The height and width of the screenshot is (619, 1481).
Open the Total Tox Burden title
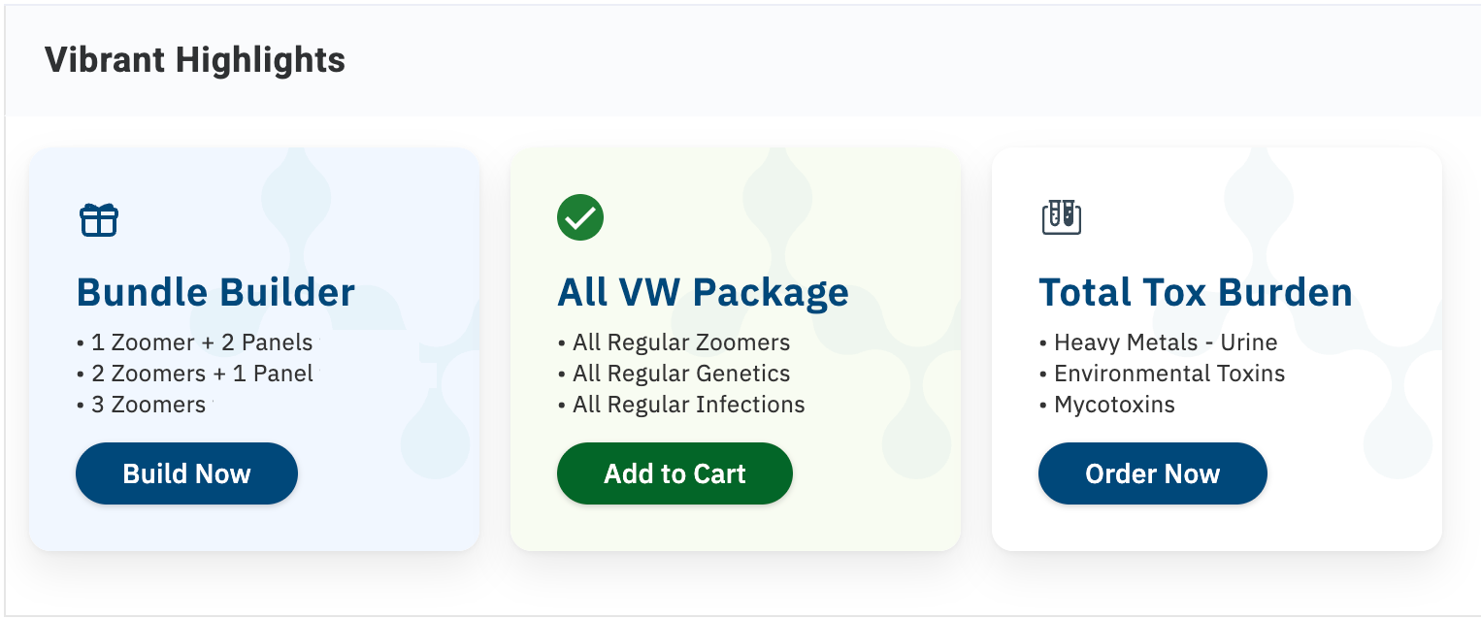tap(1195, 292)
